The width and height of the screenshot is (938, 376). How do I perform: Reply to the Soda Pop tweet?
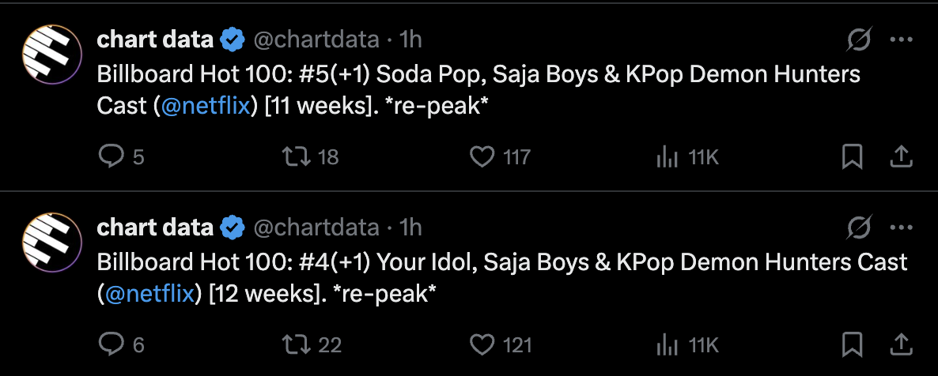pyautogui.click(x=110, y=157)
